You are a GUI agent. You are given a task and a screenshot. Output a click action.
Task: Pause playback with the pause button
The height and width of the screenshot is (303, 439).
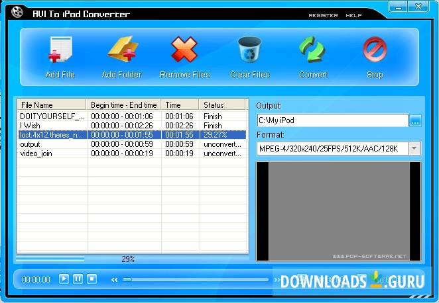[78, 279]
